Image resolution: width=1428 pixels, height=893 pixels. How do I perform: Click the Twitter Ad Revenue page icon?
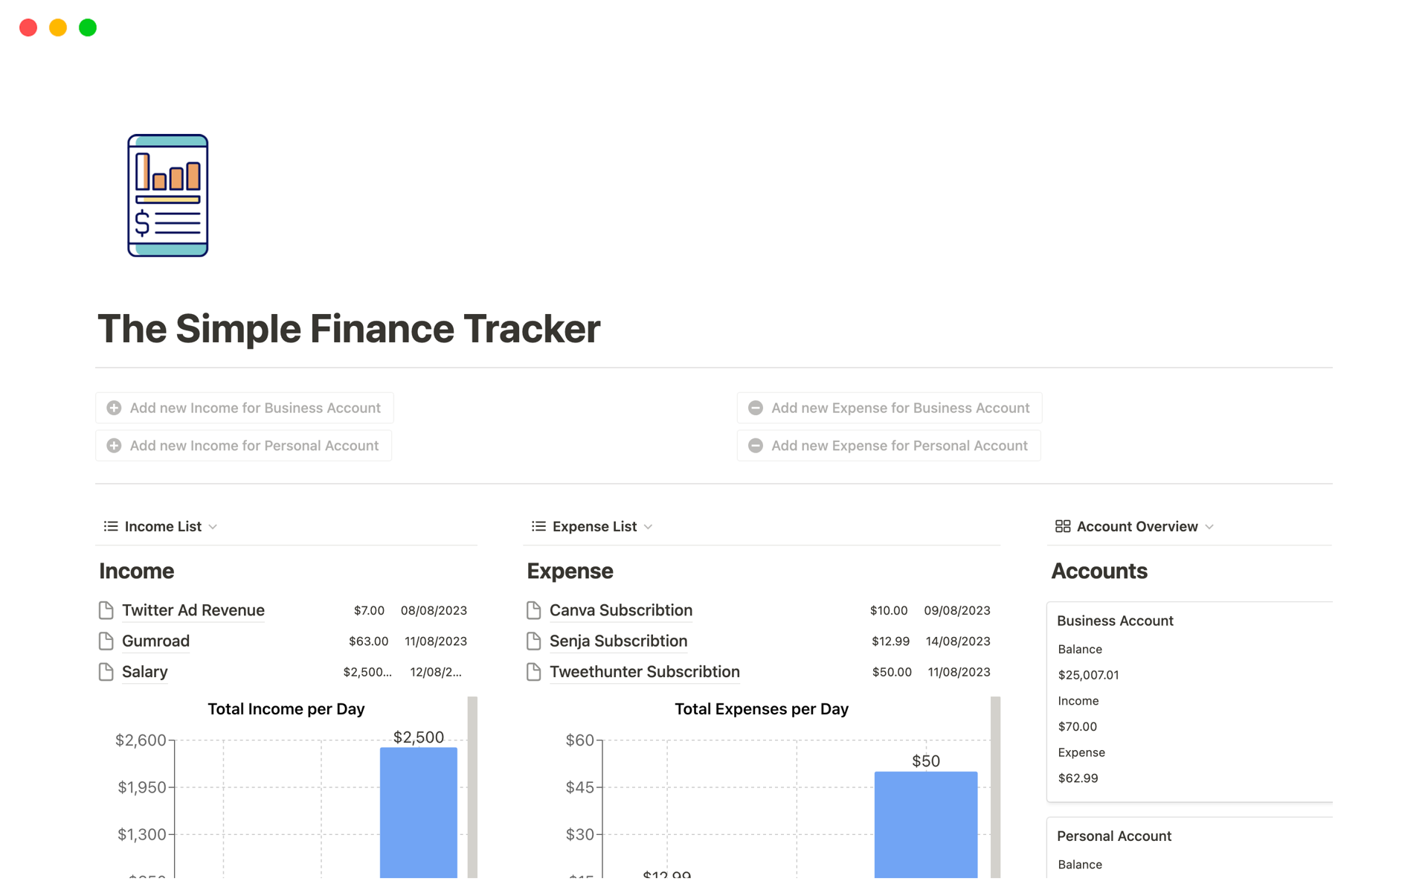tap(106, 611)
